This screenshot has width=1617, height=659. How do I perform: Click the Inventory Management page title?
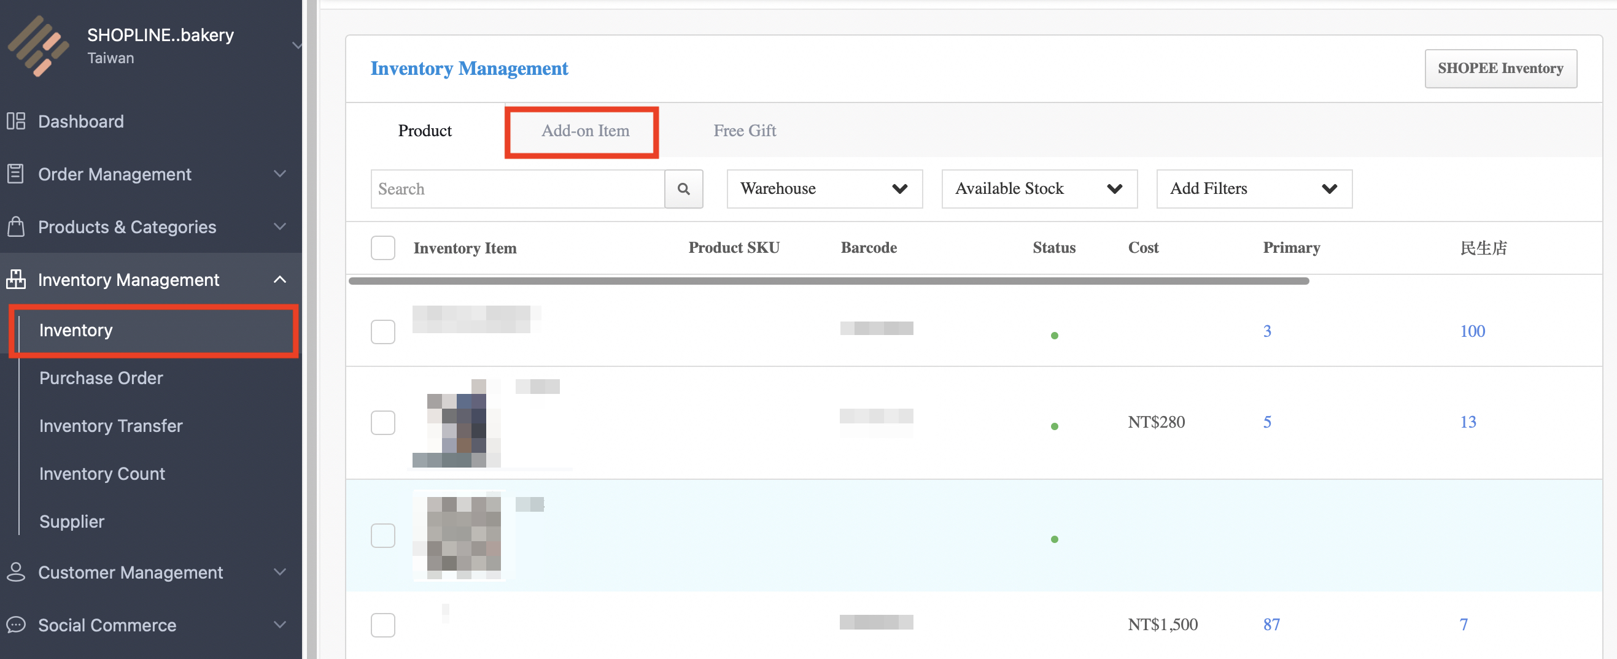(x=469, y=67)
